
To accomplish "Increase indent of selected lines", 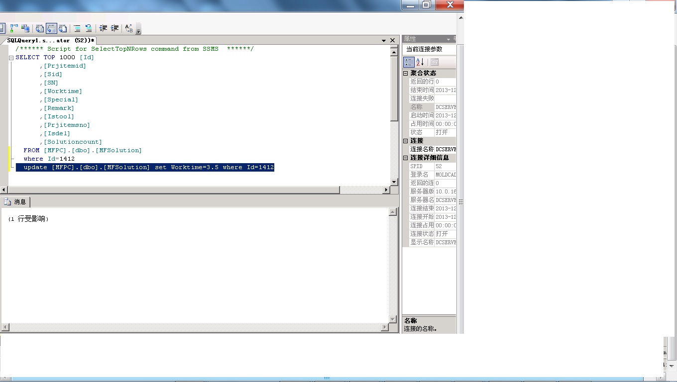I will [114, 28].
